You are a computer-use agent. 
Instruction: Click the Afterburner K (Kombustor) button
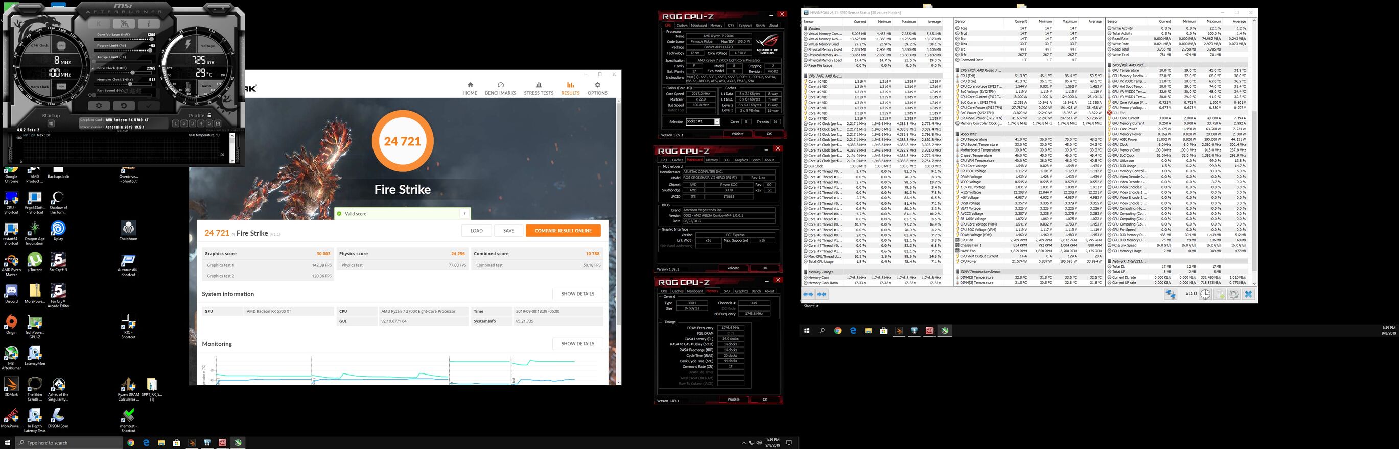[x=98, y=24]
